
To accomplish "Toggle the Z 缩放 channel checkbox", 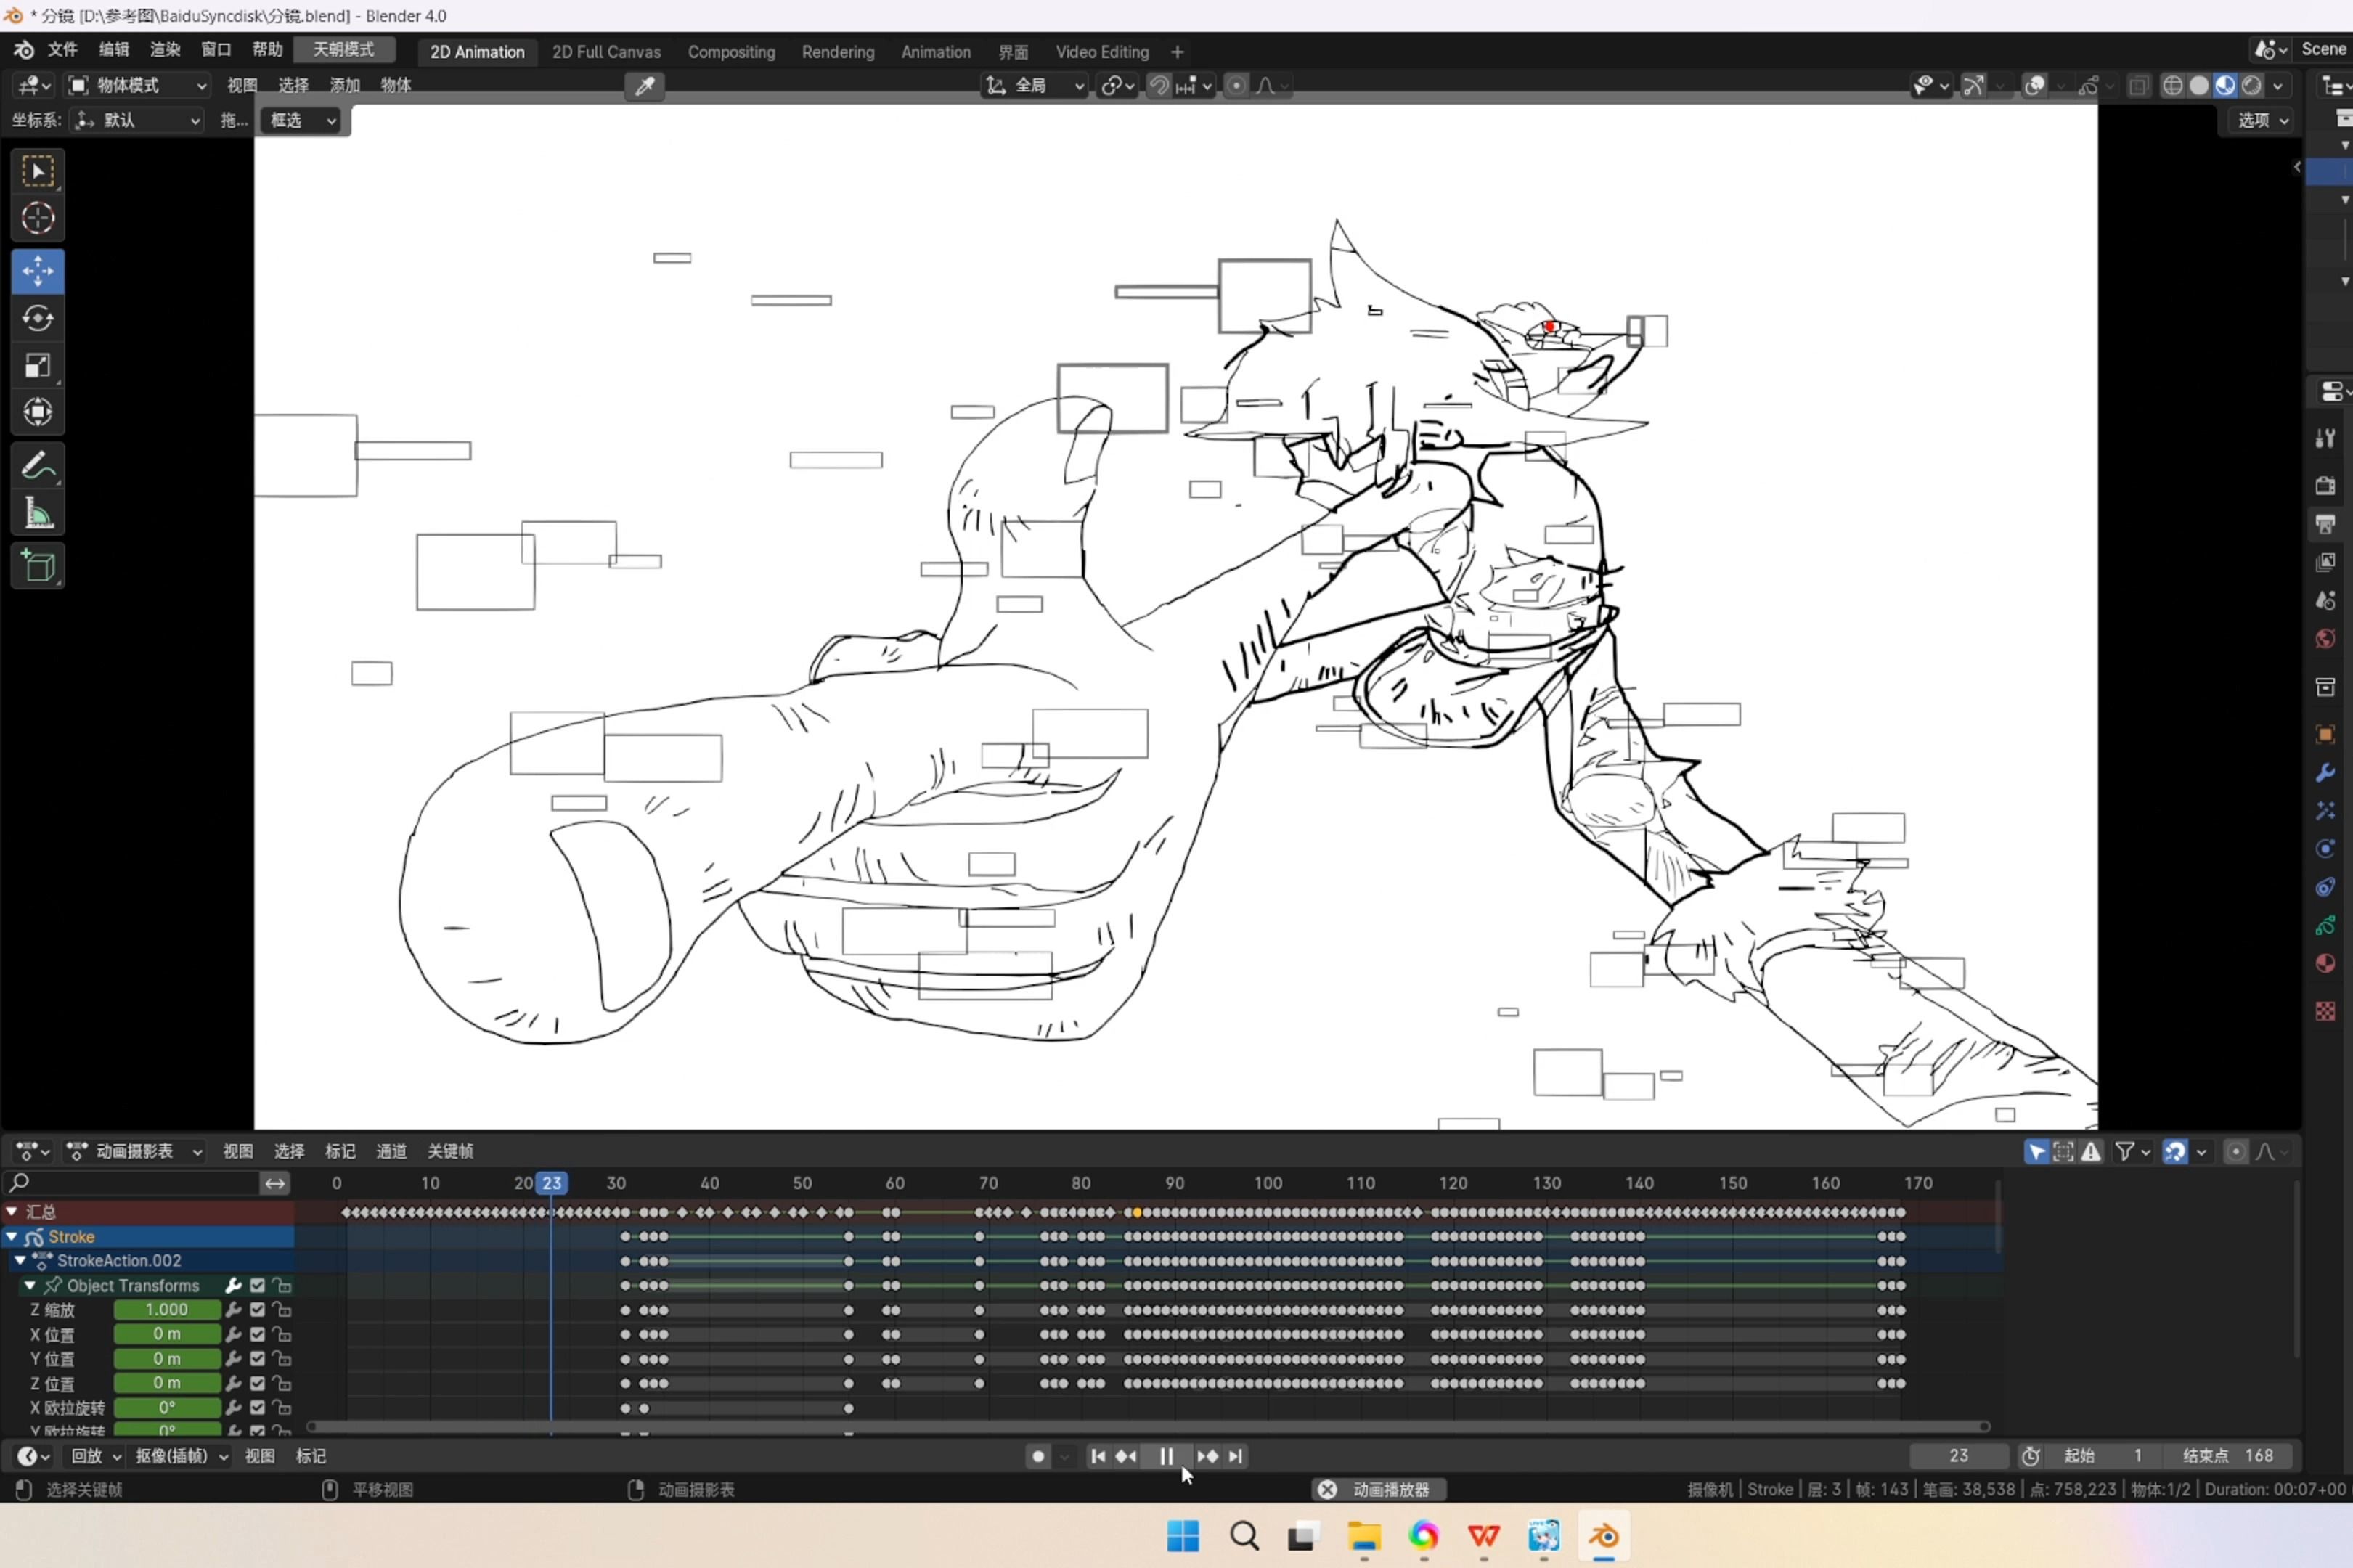I will [x=258, y=1310].
